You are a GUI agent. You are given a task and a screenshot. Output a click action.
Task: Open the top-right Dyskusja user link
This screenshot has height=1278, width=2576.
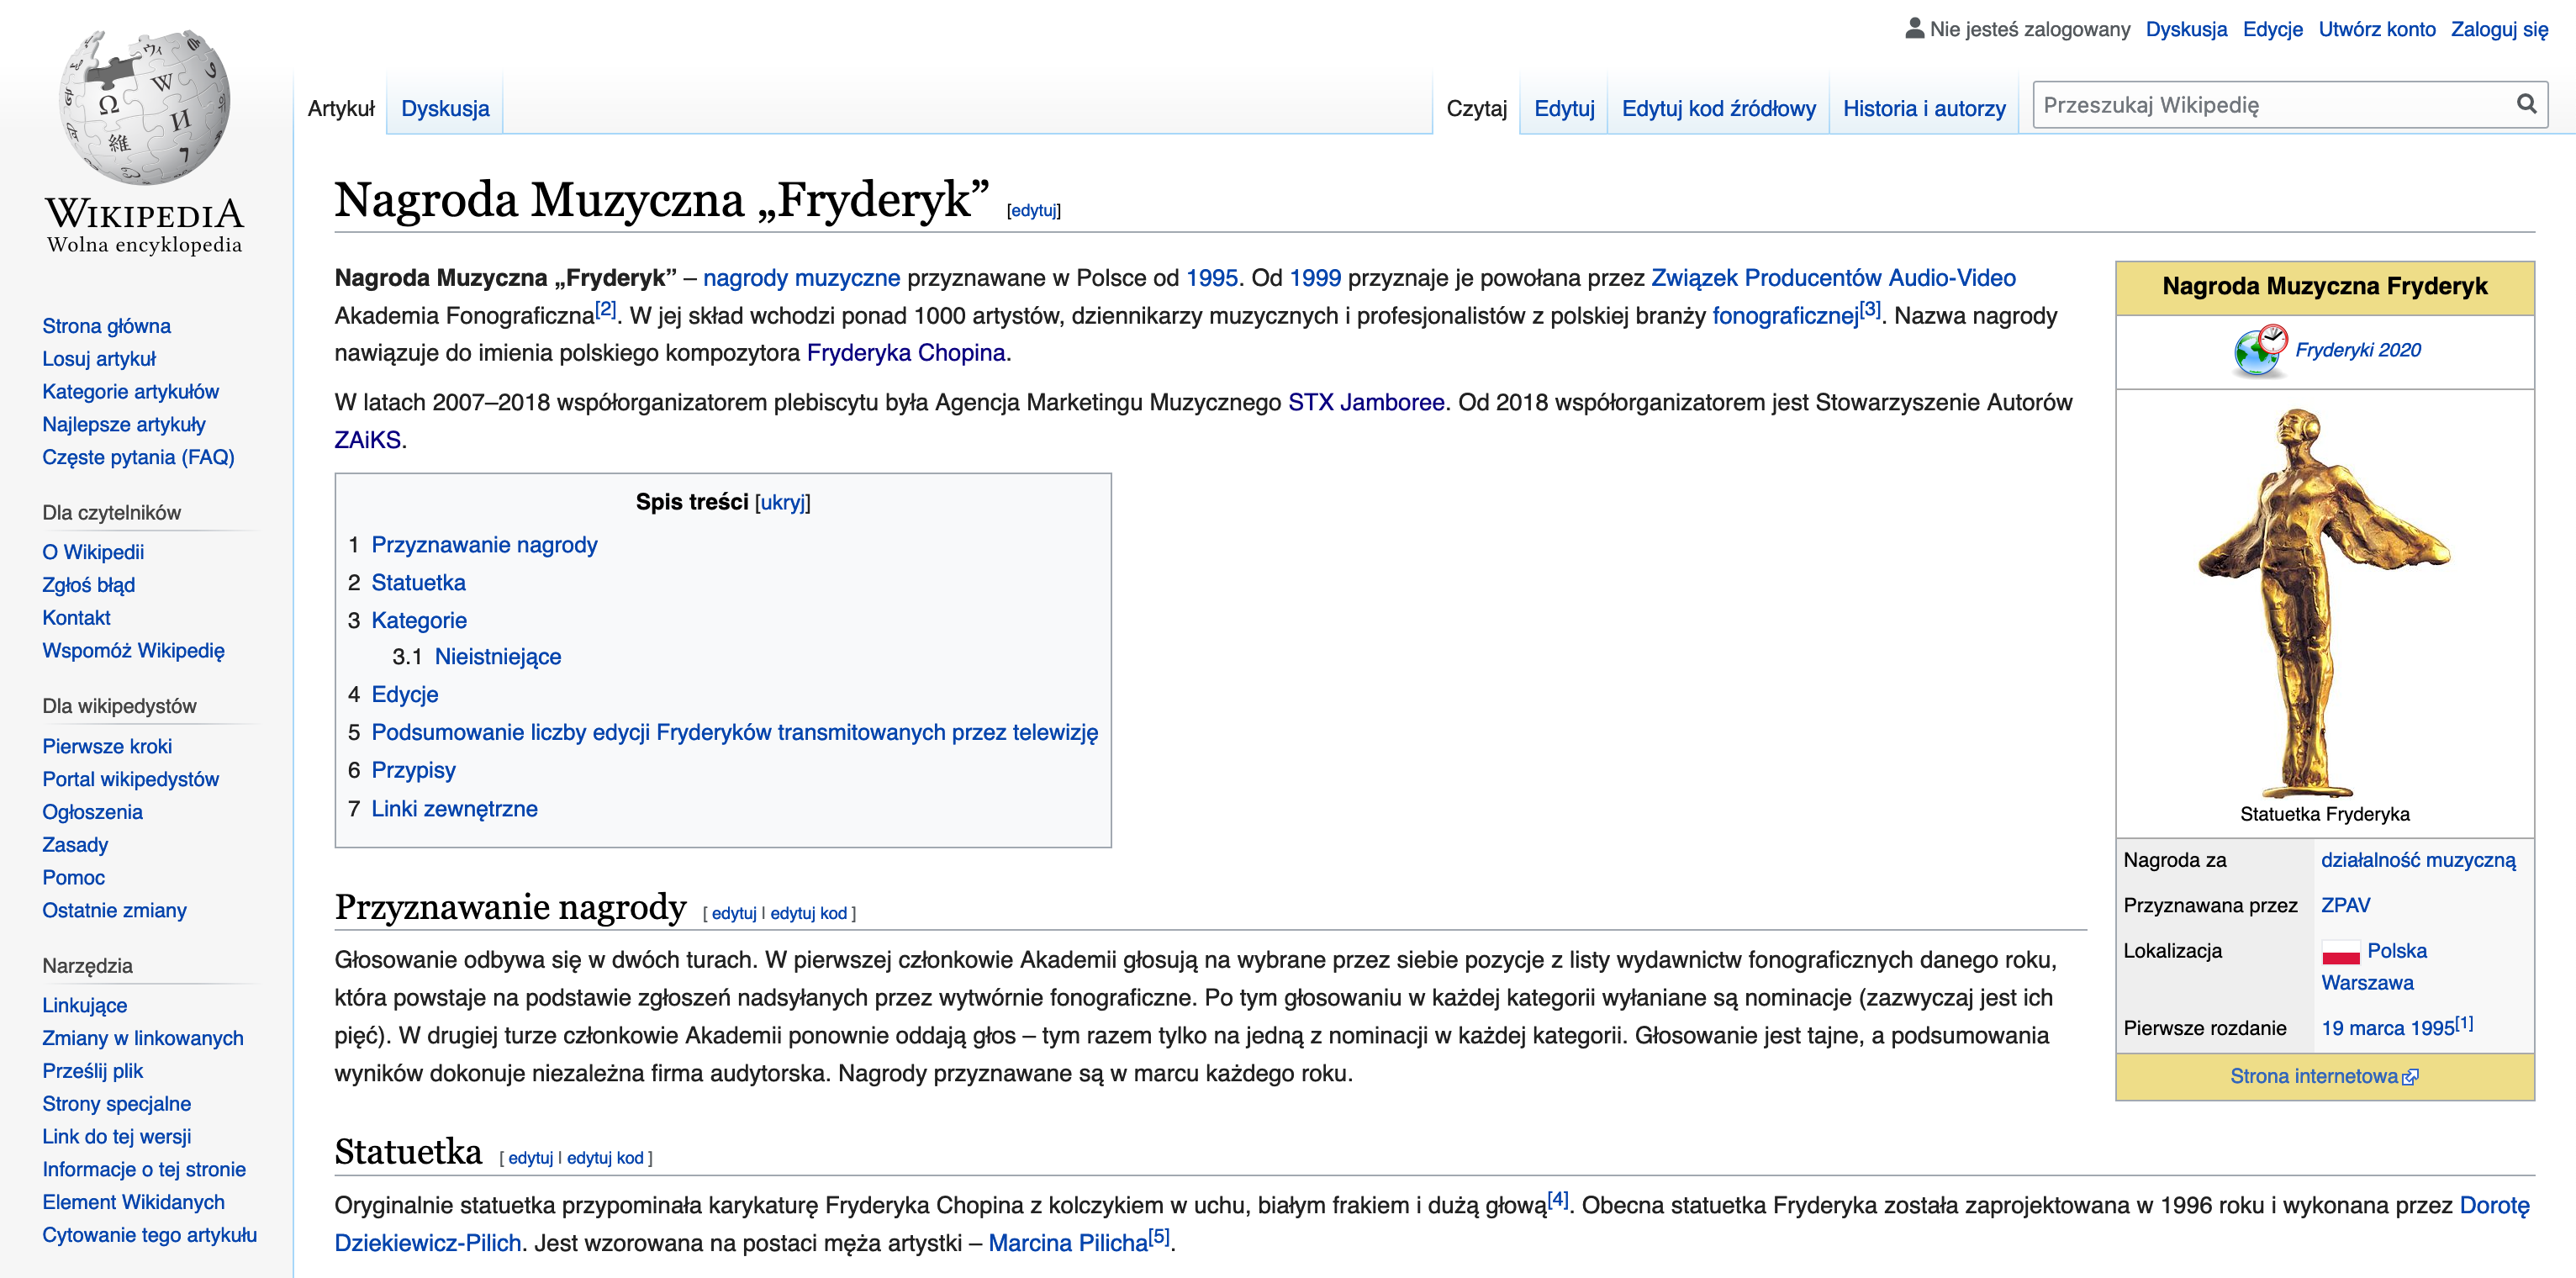(2186, 29)
